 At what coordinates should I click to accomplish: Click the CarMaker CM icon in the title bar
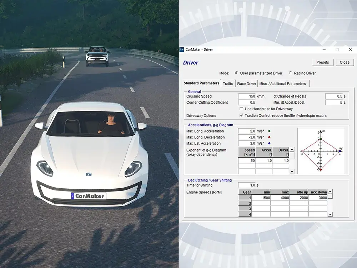click(x=182, y=50)
